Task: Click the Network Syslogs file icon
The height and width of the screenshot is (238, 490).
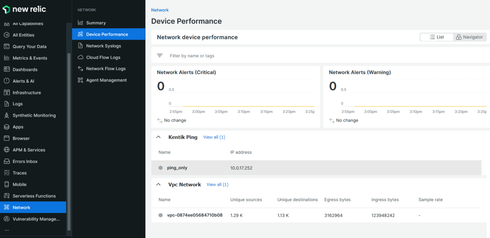Action: click(x=80, y=46)
